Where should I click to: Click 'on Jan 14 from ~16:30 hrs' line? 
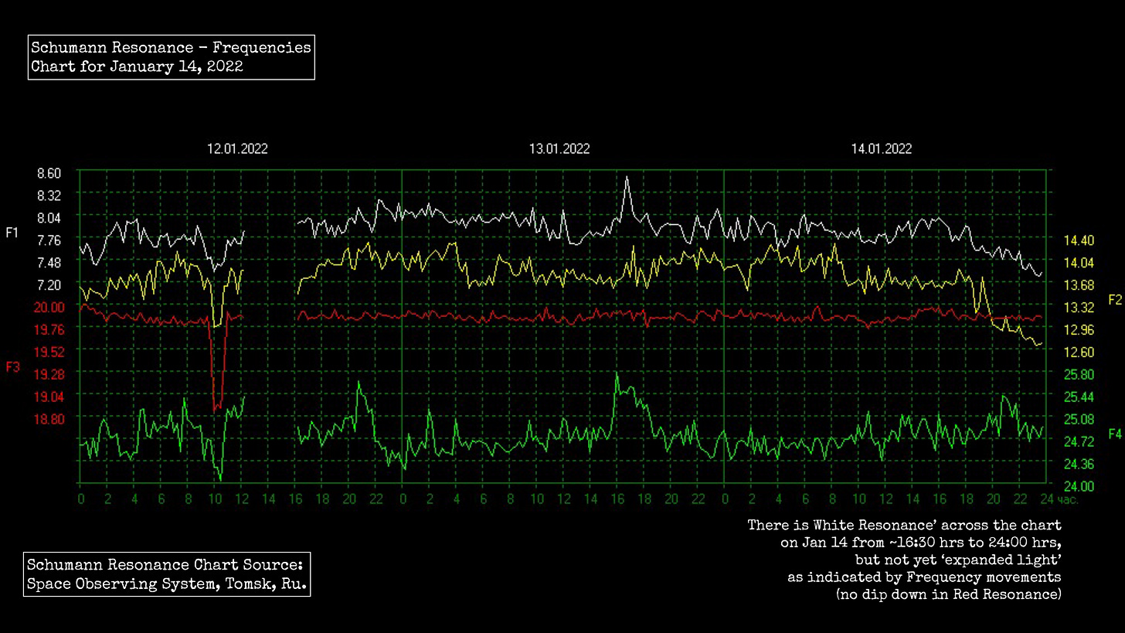coord(921,543)
